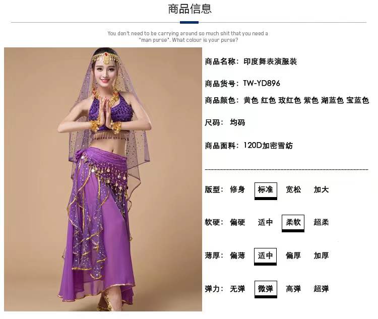Screen dimensions: 378x319
Task: Select 适中 in the 薄厚 row
Action: tap(265, 257)
